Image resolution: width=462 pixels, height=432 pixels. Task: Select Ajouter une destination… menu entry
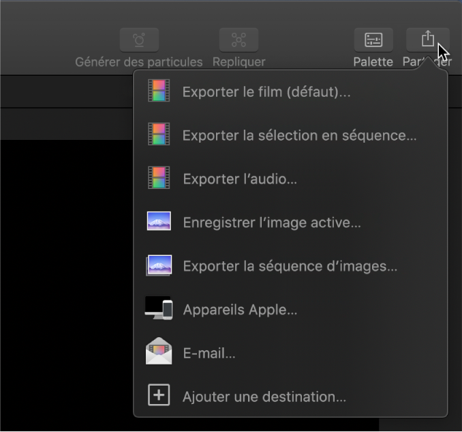pos(264,397)
